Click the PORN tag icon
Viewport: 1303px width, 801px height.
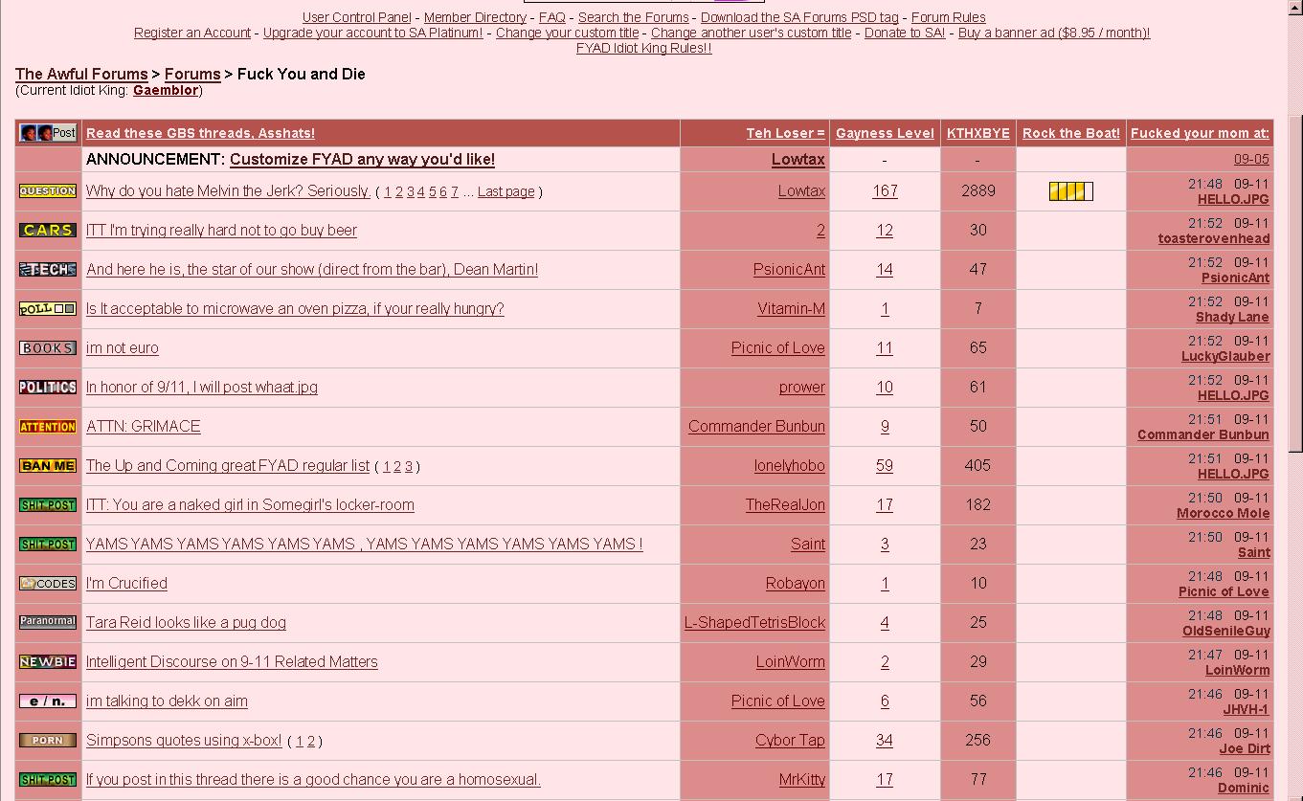48,741
